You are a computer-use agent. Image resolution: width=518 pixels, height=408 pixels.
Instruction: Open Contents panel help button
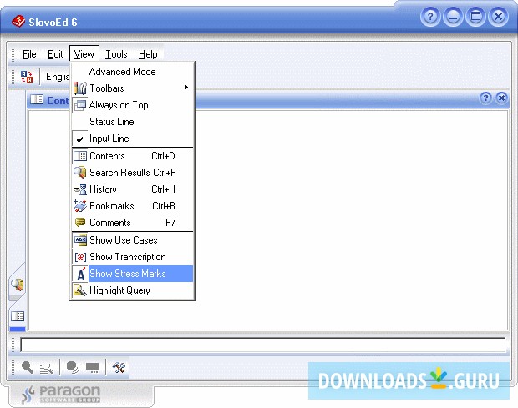[x=485, y=98]
